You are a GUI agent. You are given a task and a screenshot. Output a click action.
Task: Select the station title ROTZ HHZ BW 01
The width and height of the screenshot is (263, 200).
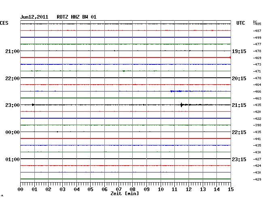76,17
